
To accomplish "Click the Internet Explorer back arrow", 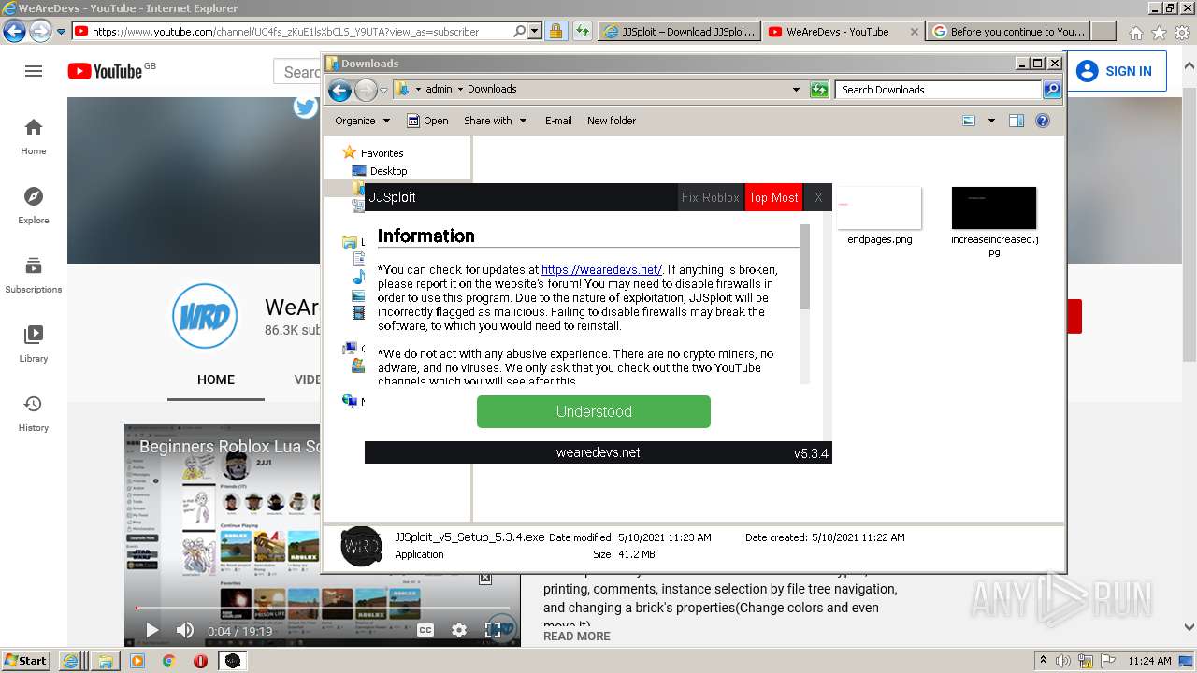I will pos(14,31).
